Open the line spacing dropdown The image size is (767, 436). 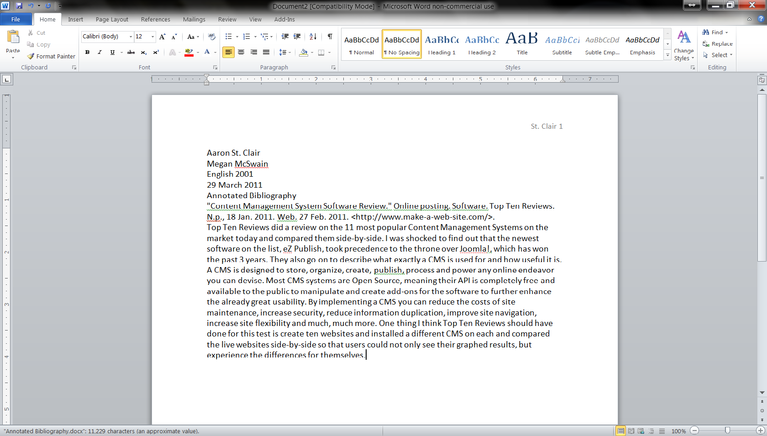[x=285, y=52]
